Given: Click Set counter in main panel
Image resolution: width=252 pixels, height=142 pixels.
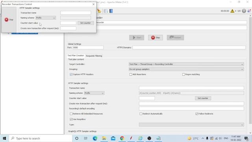Looking at the screenshot, I should click(x=203, y=98).
